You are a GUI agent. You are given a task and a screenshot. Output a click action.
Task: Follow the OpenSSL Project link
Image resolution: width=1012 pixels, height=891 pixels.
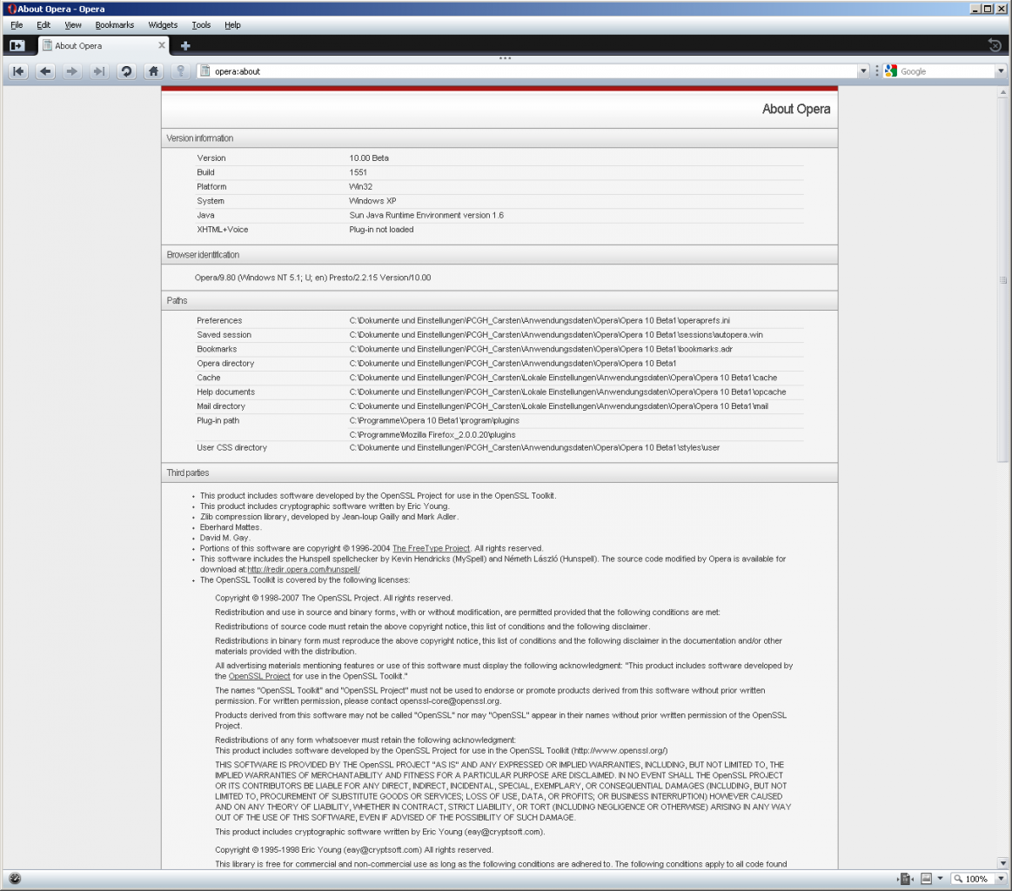tap(259, 676)
